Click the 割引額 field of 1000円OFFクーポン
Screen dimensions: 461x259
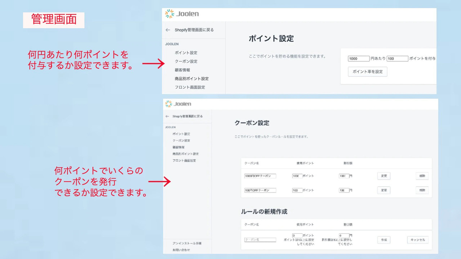coord(344,176)
